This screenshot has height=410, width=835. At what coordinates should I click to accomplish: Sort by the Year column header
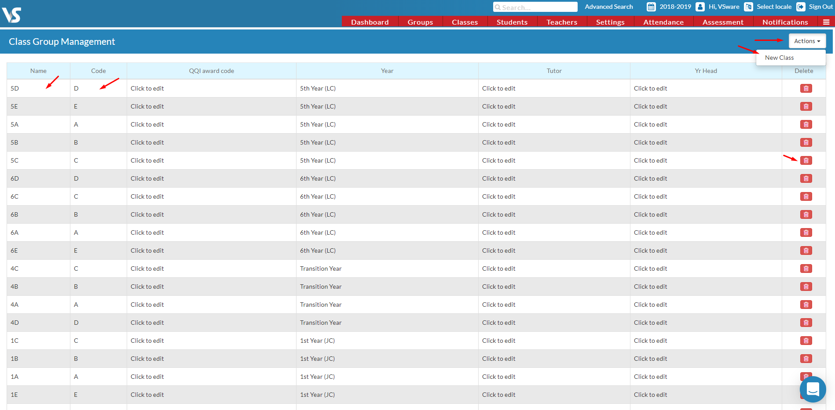pyautogui.click(x=387, y=71)
